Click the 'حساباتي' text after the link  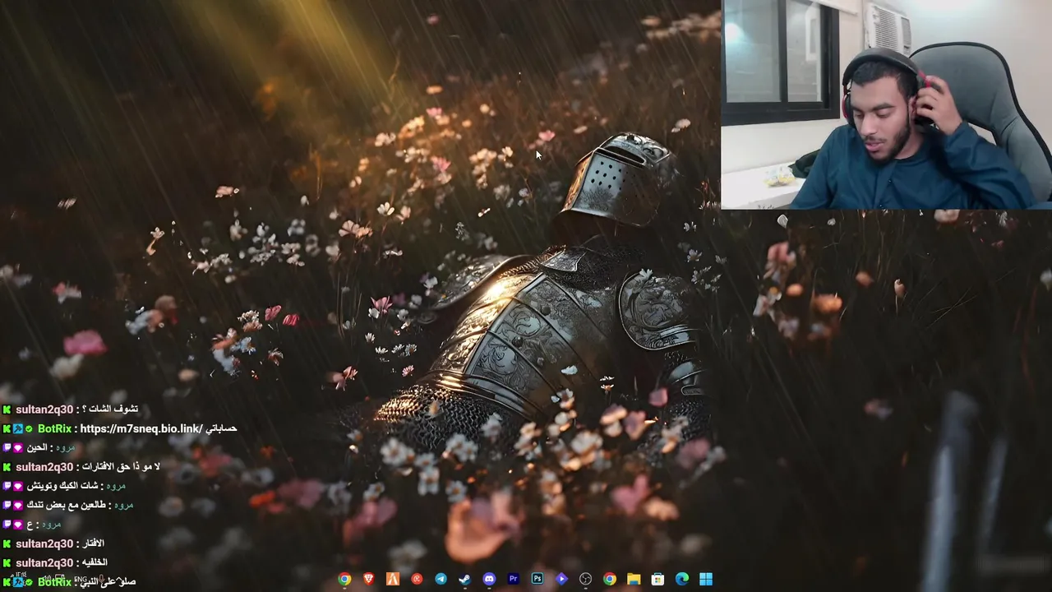(x=222, y=428)
